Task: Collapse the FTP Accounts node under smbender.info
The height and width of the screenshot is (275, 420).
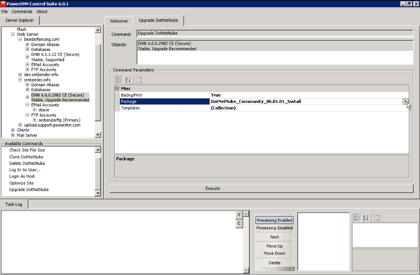Action: [27, 115]
